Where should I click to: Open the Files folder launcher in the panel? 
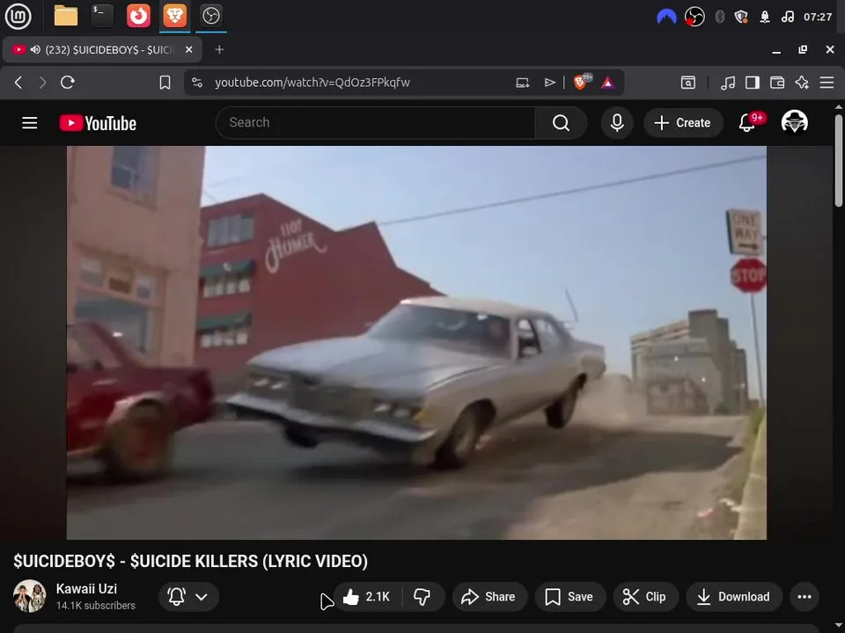pyautogui.click(x=66, y=16)
